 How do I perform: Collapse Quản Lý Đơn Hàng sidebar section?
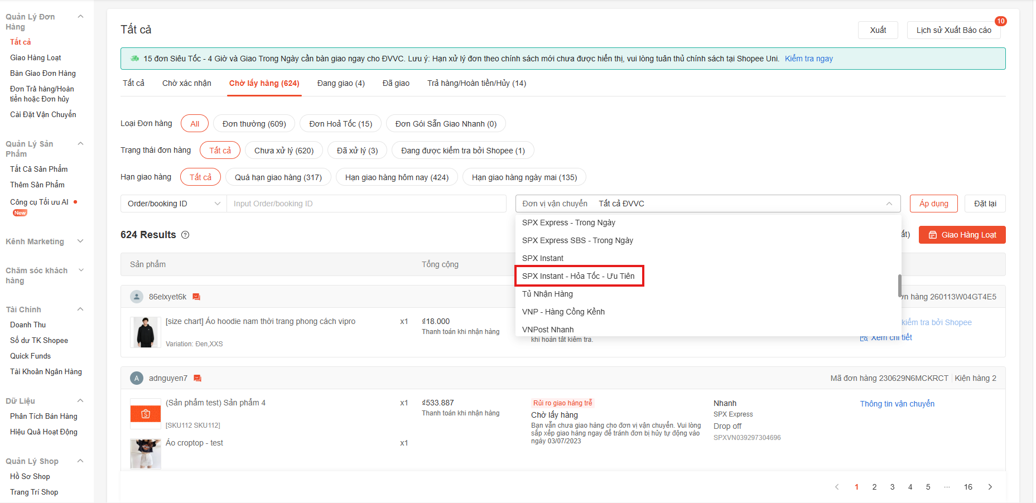80,17
